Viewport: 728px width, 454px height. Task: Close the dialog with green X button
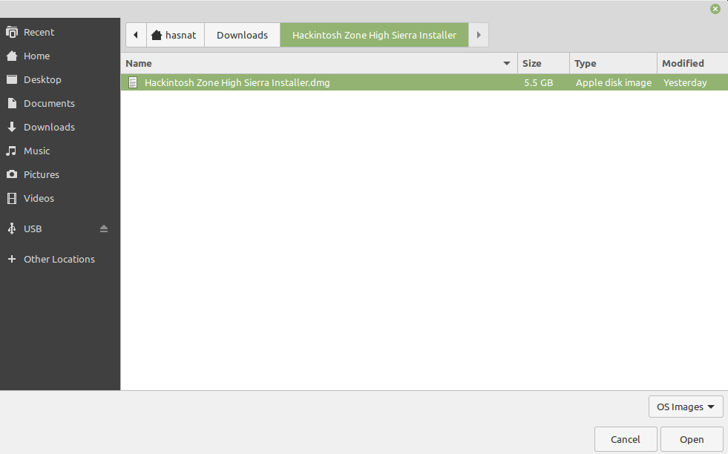[715, 9]
